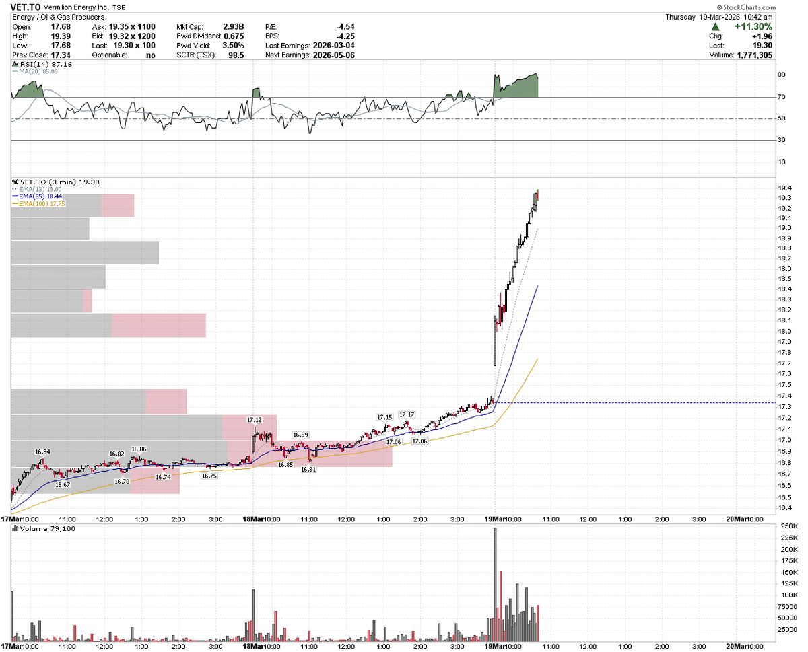Click the orange EMA(100) legend line marker
Screen dimensions: 808x652
click(16, 204)
